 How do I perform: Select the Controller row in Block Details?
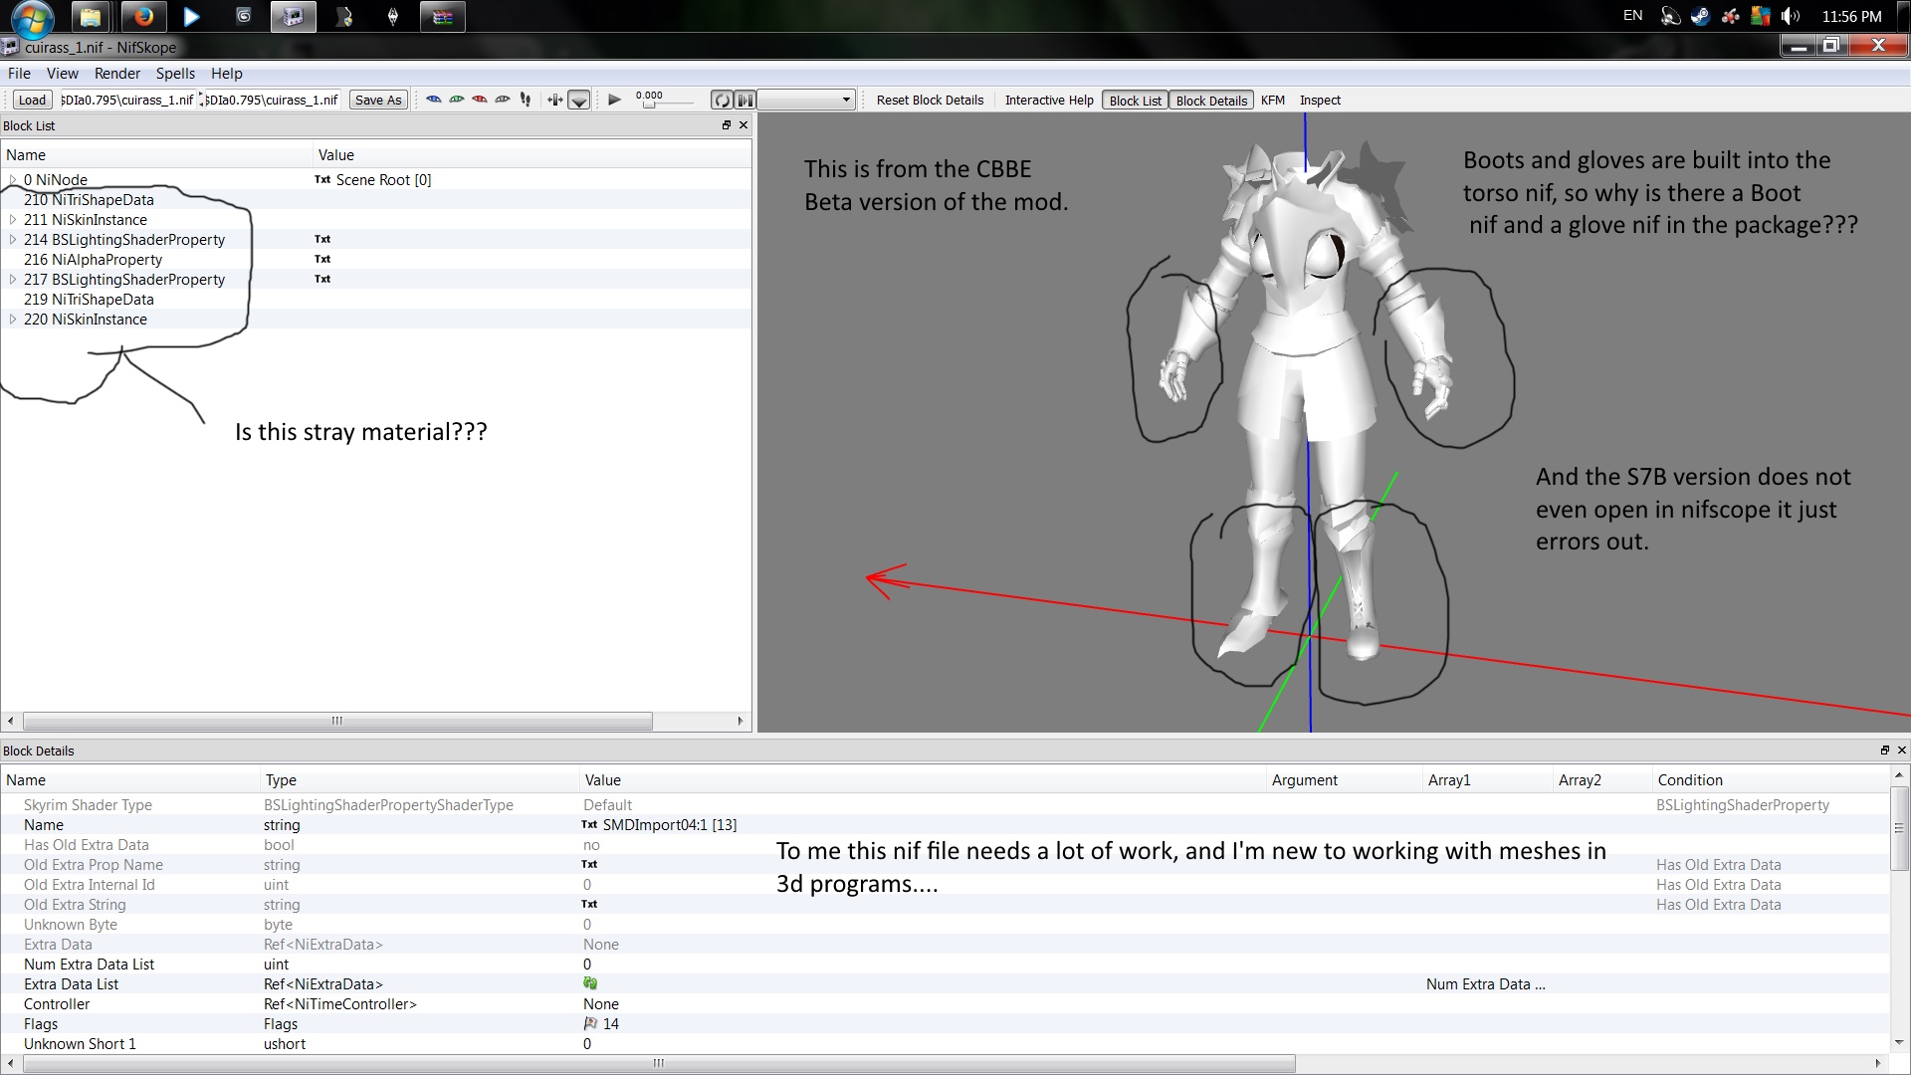pyautogui.click(x=946, y=1004)
